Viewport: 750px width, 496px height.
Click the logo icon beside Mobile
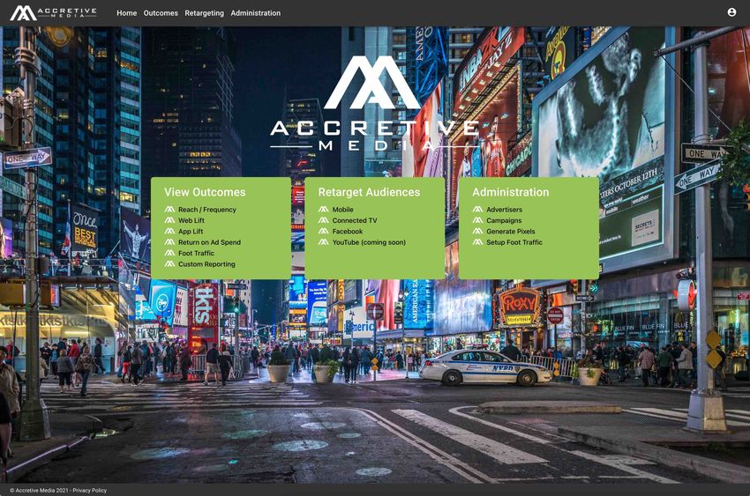(x=324, y=210)
